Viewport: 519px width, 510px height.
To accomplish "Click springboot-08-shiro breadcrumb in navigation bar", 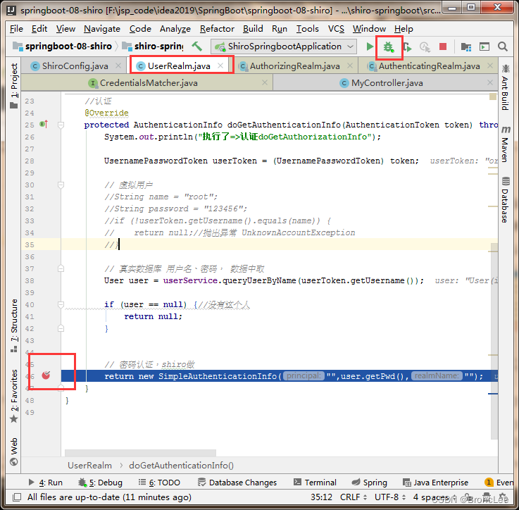I will pos(62,46).
